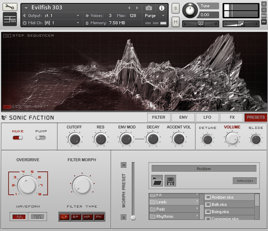
Task: Click the save preset floppy disk icon
Action: (x=170, y=181)
